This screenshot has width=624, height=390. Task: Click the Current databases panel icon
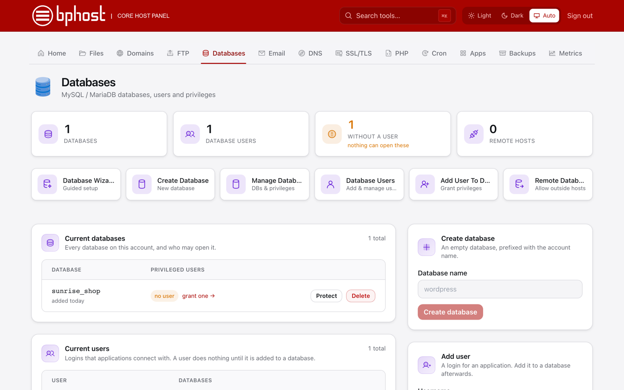pyautogui.click(x=50, y=243)
